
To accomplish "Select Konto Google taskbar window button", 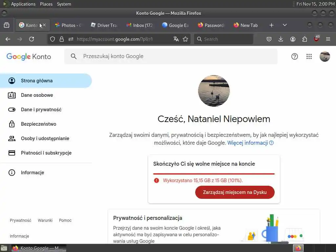I will pyautogui.click(x=39, y=248).
